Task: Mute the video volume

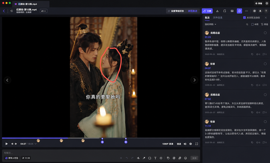Action: (185, 144)
